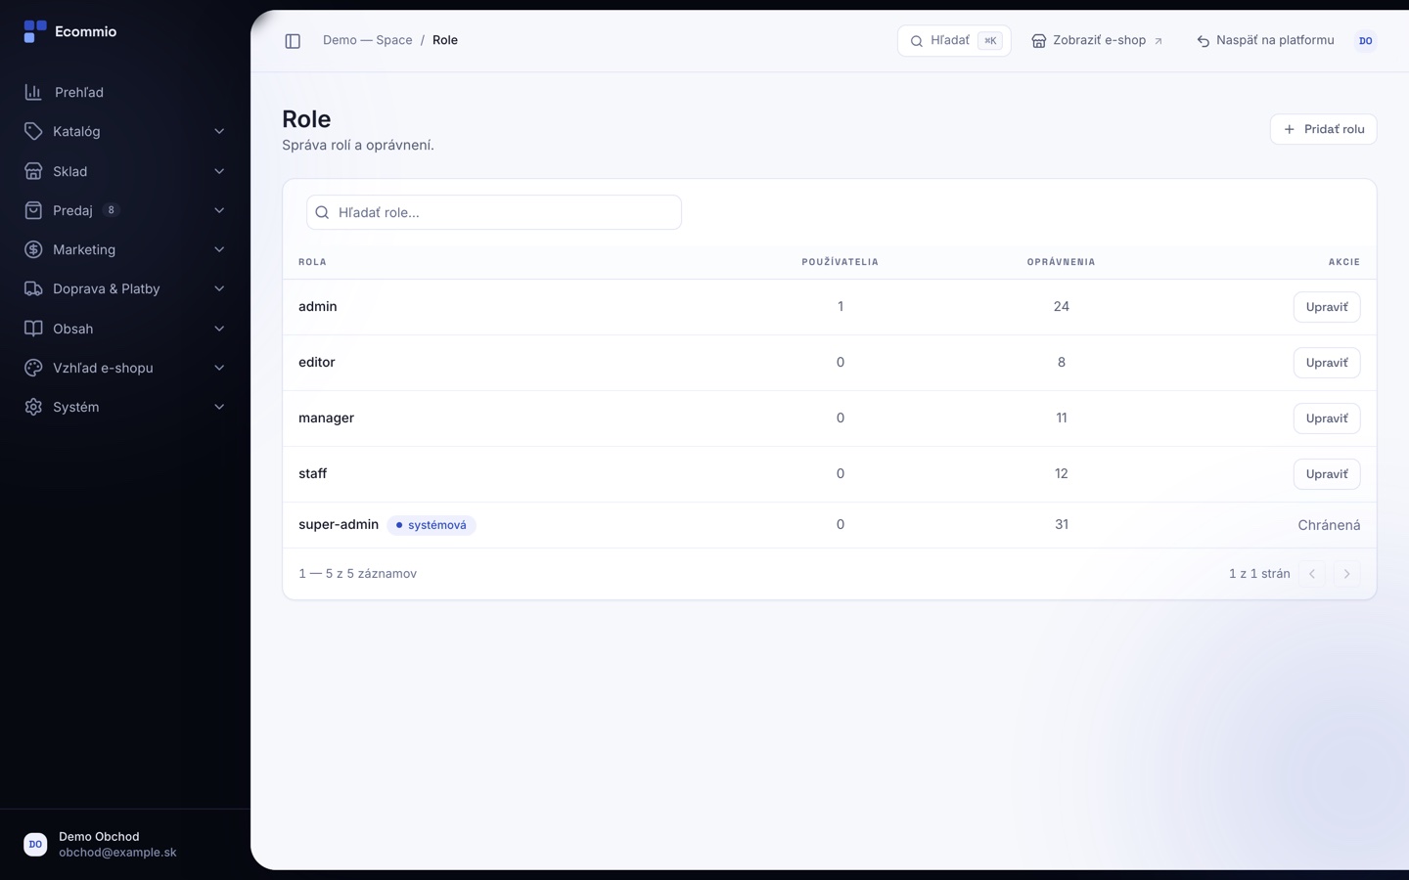Click the Predaj shopping bag icon
Viewport: 1409px width, 880px height.
pyautogui.click(x=33, y=210)
